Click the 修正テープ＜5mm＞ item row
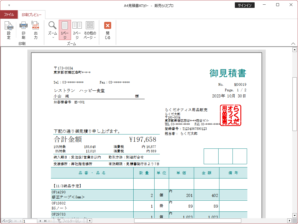Image resolution: width=298 pixels, height=224 pixels. click(x=149, y=195)
